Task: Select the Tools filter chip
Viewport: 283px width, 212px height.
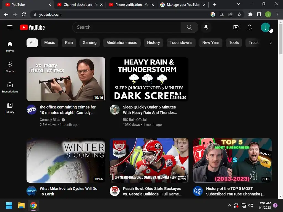Action: point(234,43)
